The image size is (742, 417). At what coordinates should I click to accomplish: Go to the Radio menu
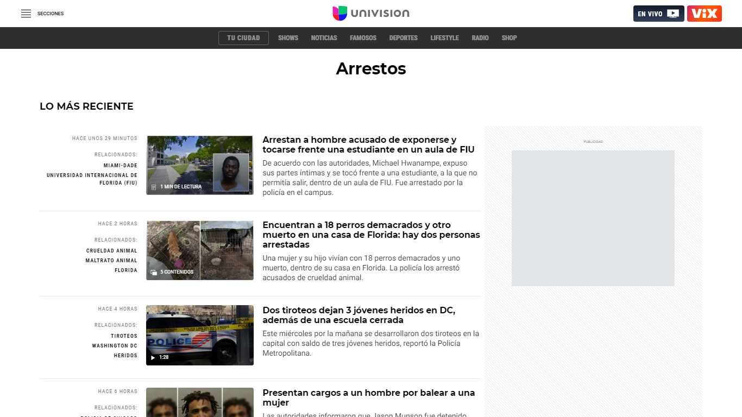click(480, 38)
